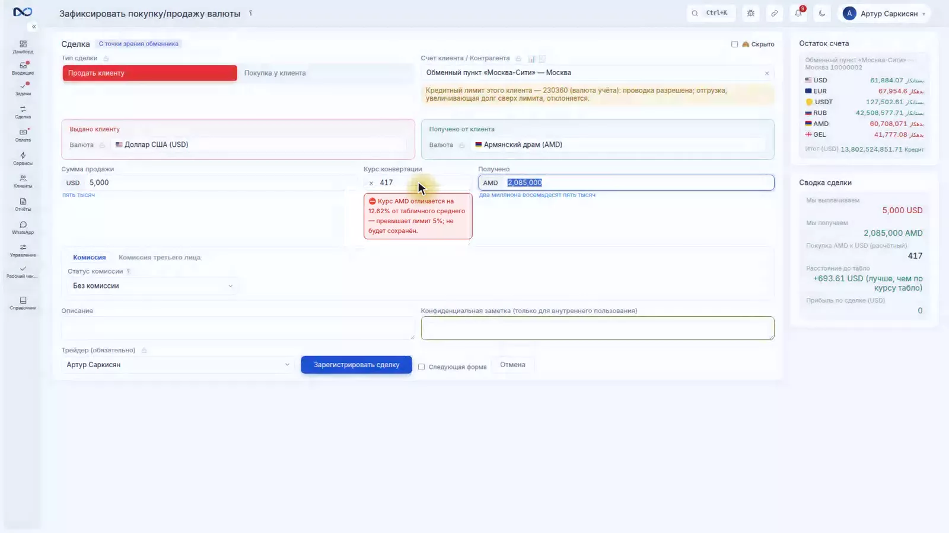Click the Отмена button
The height and width of the screenshot is (533, 949).
click(x=512, y=365)
